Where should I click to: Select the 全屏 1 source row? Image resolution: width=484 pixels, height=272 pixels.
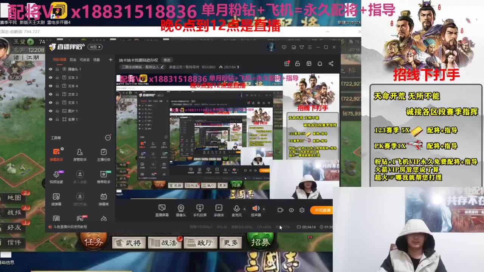click(x=81, y=119)
